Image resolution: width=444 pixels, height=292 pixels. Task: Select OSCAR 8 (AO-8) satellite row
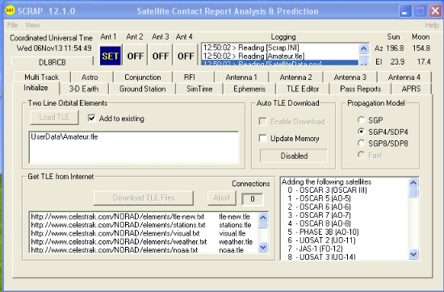[345, 223]
